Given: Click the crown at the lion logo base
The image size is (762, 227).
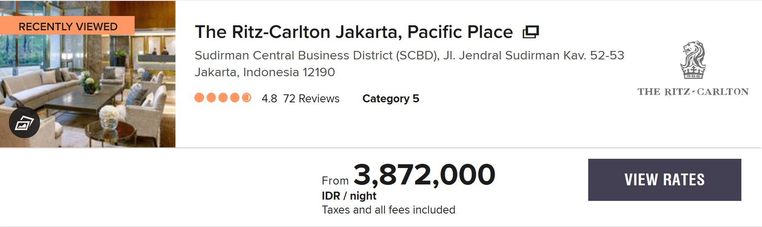Looking at the screenshot, I should point(693,72).
